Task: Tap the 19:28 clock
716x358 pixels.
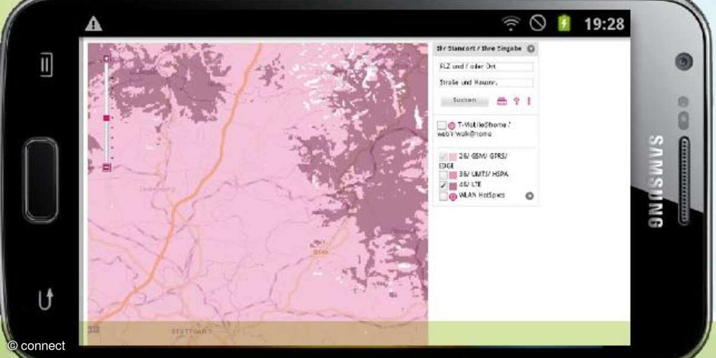Action: point(604,24)
